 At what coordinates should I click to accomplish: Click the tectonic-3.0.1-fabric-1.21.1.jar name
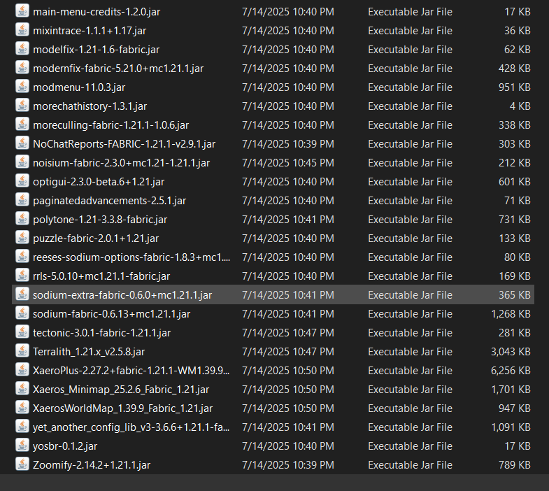[101, 334]
